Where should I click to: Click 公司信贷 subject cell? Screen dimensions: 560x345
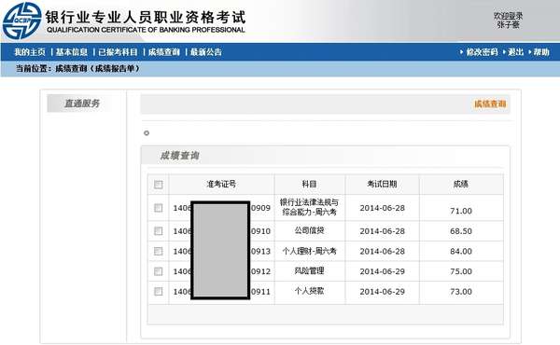point(309,230)
